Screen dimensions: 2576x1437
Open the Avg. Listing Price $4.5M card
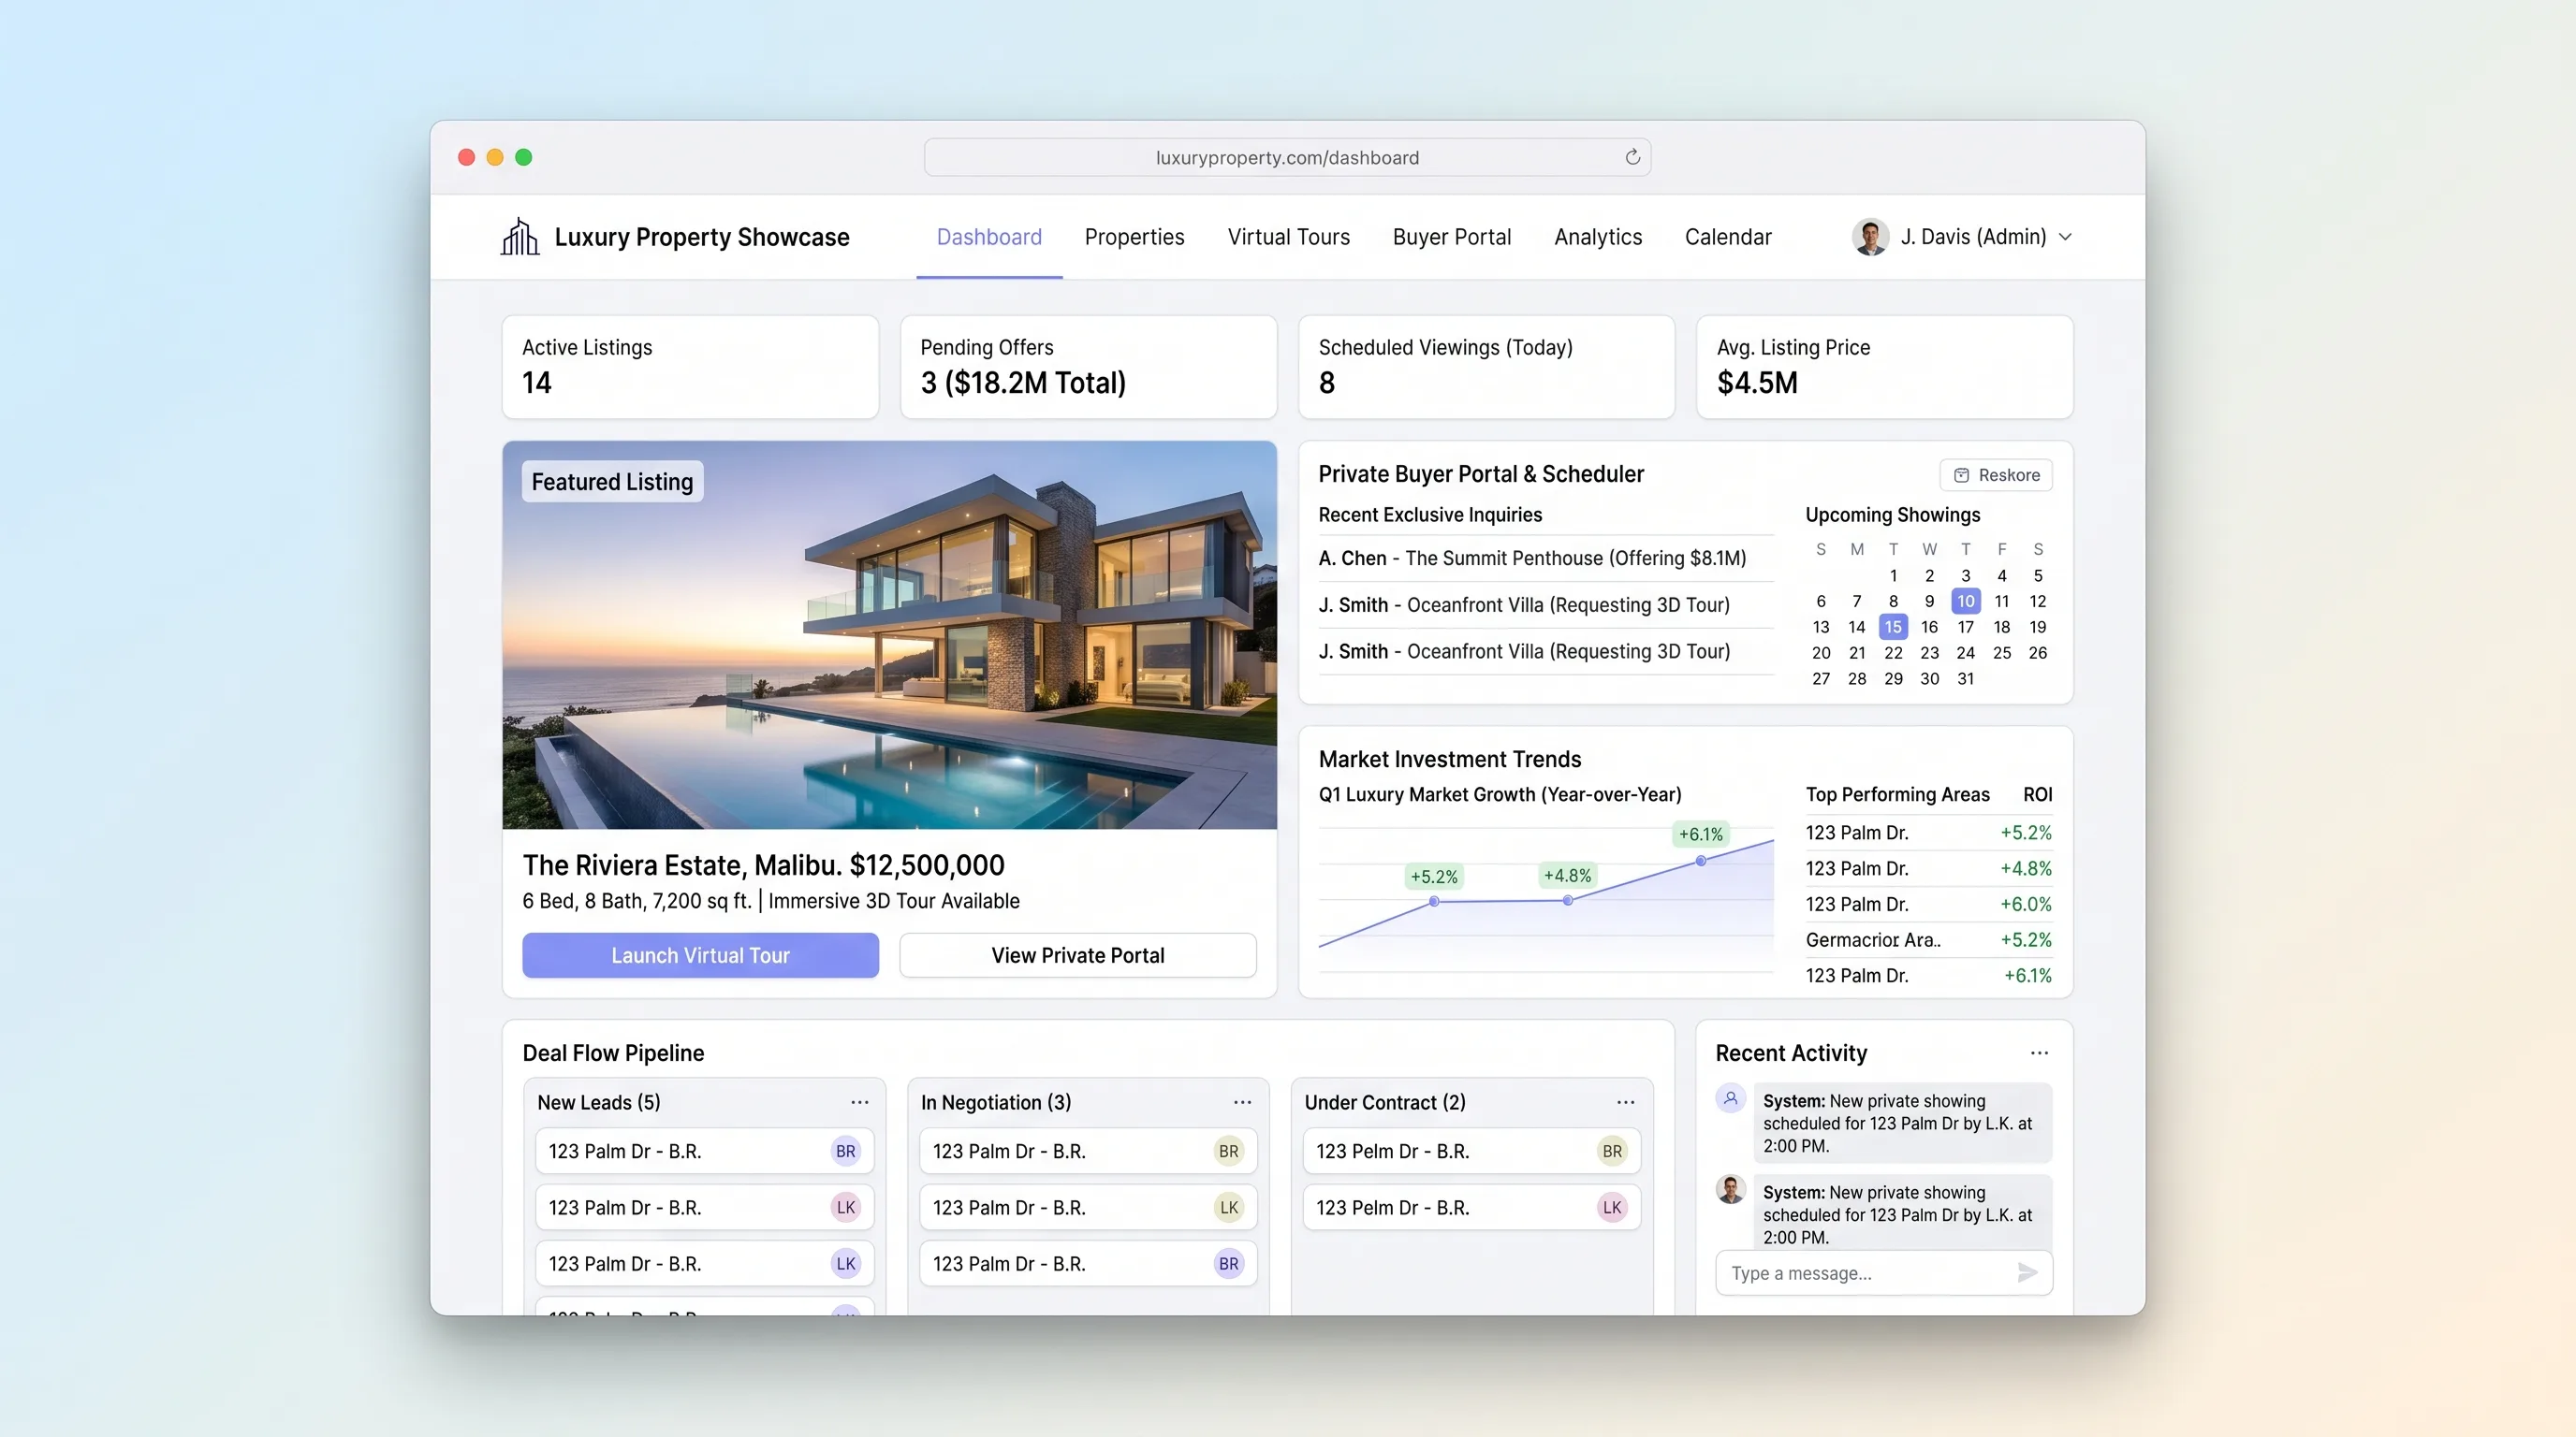[x=1884, y=367]
